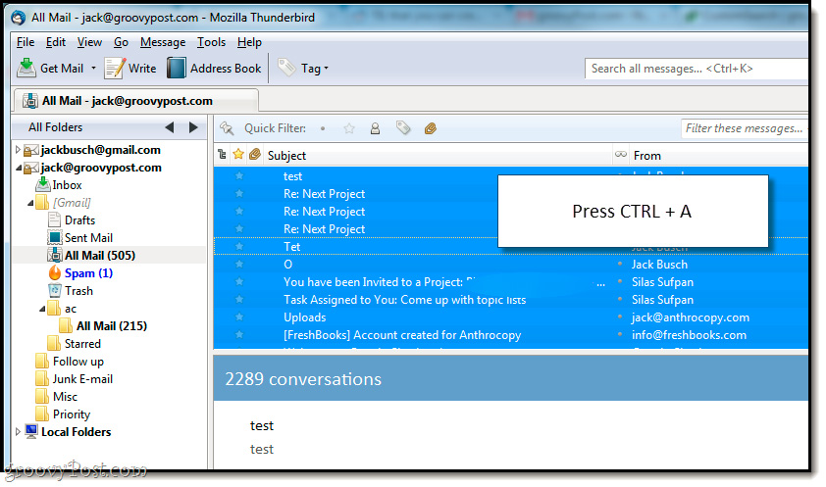Screen dimensions: 826x487
Task: Select 'Task Assigned to You' message
Action: tap(510, 300)
